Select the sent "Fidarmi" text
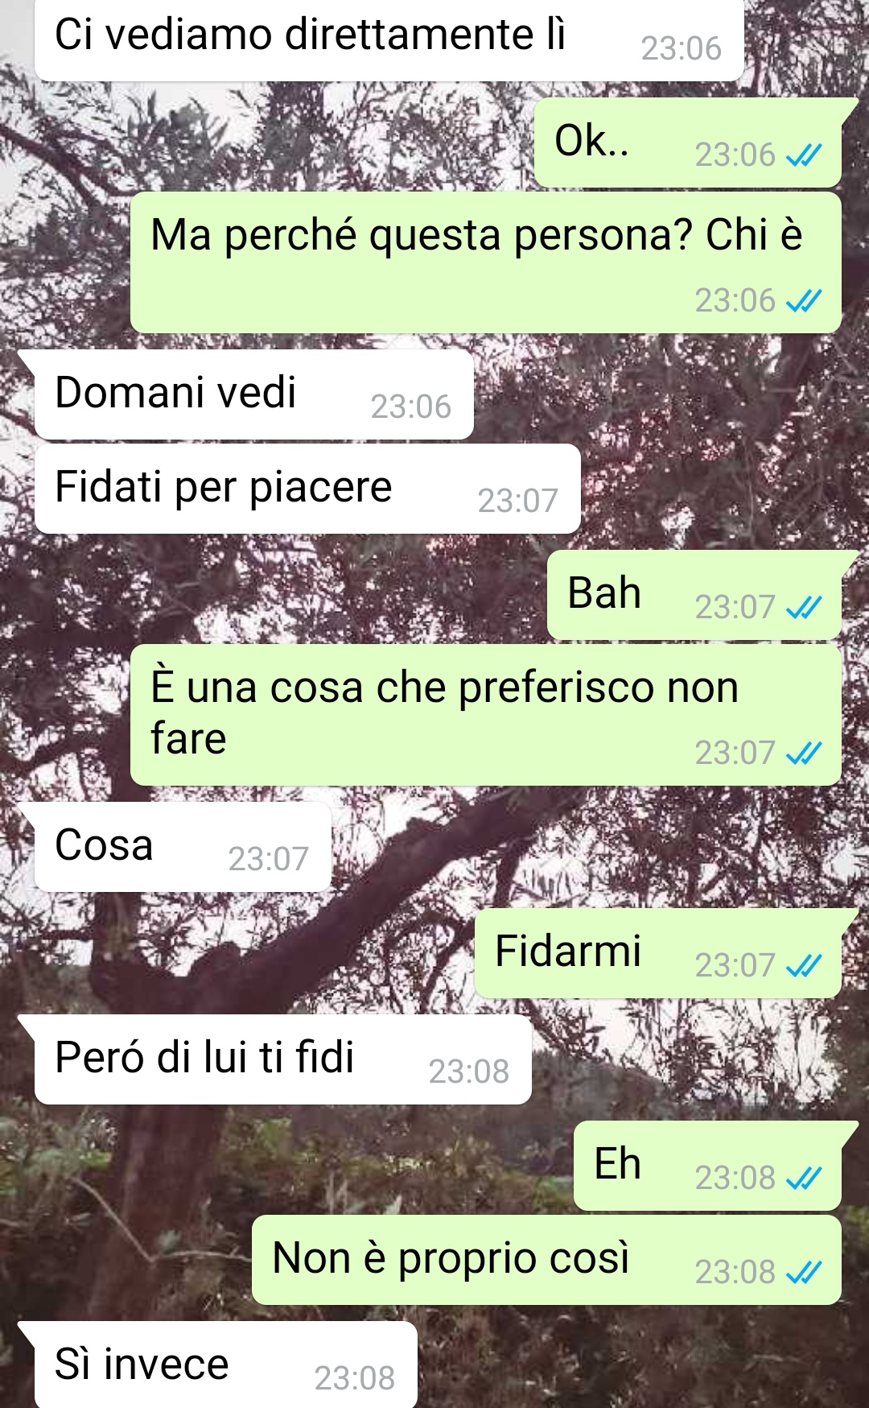 568,951
